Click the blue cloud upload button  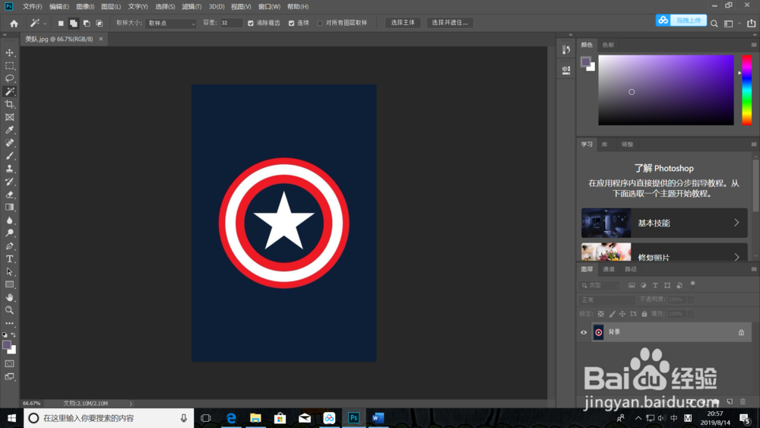(681, 21)
